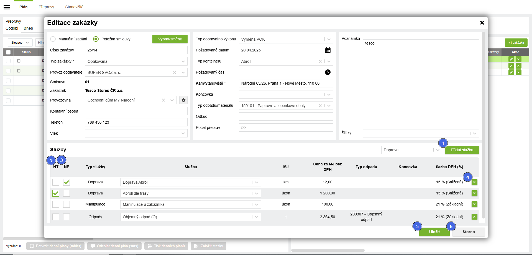
Task: Delete the Maninulace u zákazníka service row
Action: click(474, 204)
